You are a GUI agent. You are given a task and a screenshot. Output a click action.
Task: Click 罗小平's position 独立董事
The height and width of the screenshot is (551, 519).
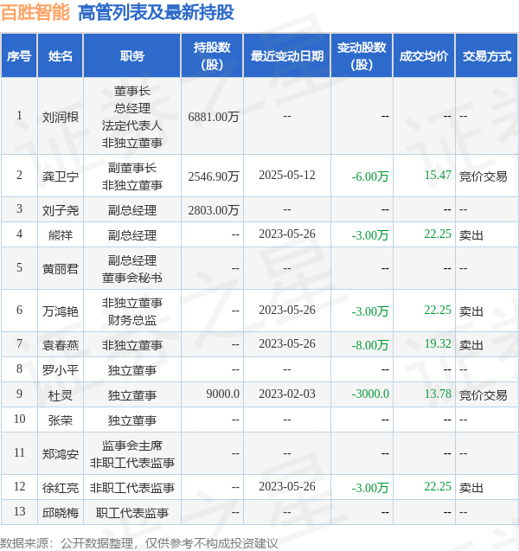pos(132,370)
